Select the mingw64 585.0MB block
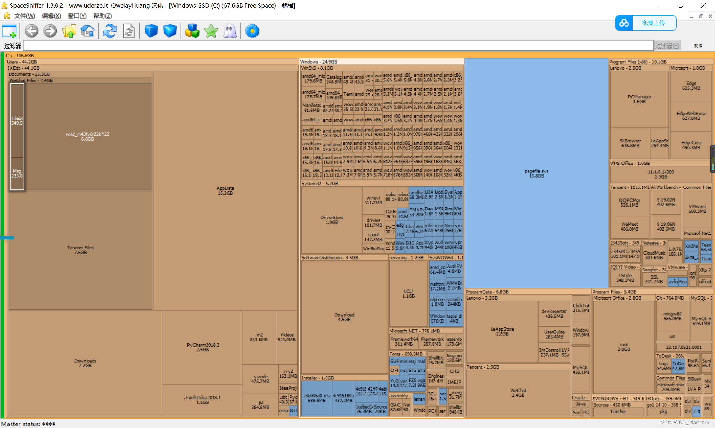The image size is (715, 428). click(x=672, y=316)
